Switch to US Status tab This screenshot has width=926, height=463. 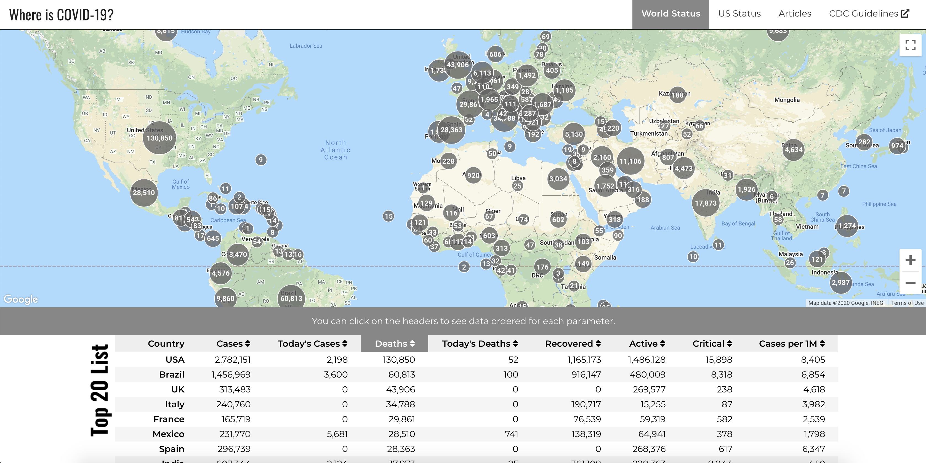tap(739, 14)
